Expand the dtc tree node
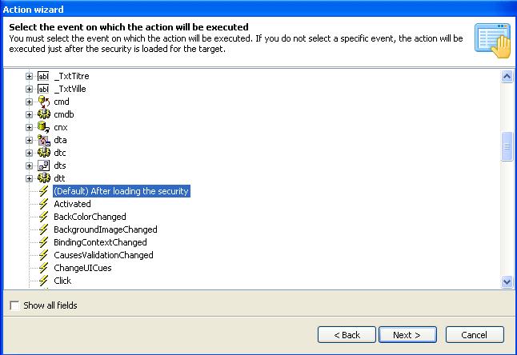 [30, 153]
